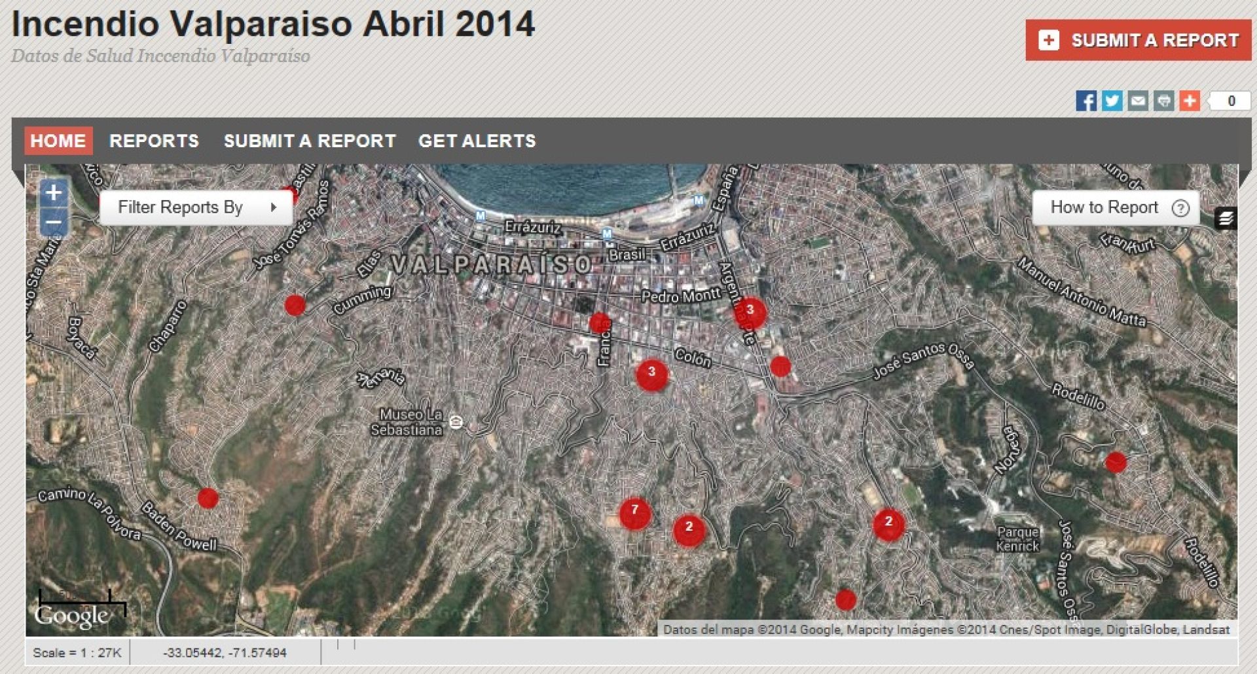This screenshot has height=674, width=1257.
Task: Click the Museo La Sebastiana map marker
Action: coord(457,422)
